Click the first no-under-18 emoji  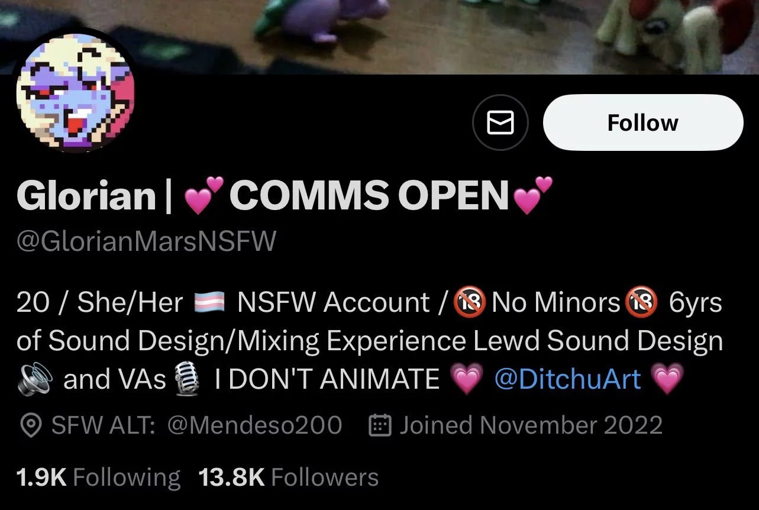pyautogui.click(x=469, y=302)
